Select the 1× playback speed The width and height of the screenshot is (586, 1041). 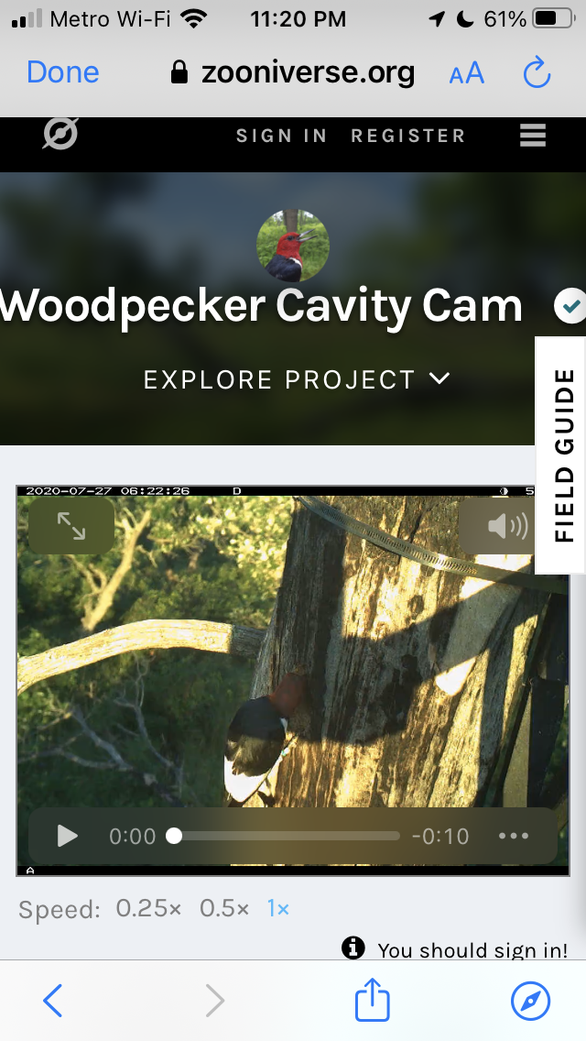278,908
